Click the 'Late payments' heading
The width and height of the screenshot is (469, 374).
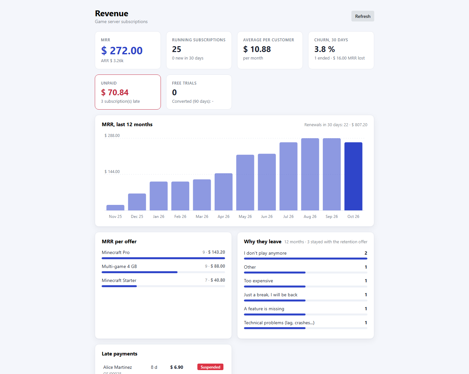point(120,354)
